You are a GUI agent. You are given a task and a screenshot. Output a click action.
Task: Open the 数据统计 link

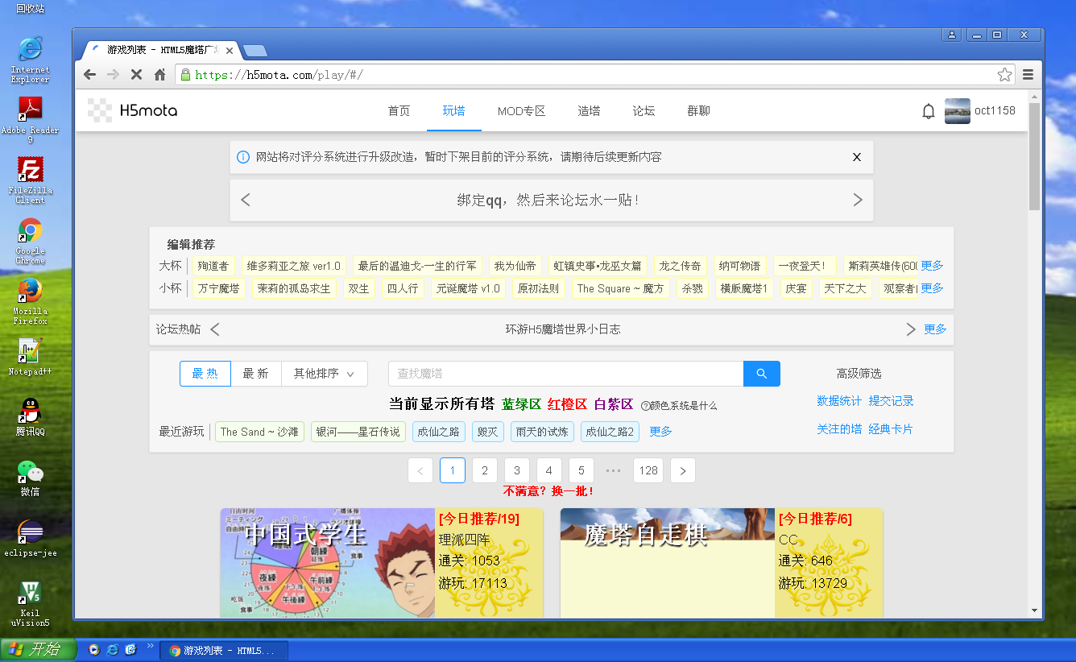coord(838,401)
